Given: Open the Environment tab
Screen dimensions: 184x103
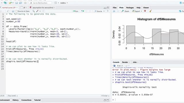Looking at the screenshot, I should point(5,100).
